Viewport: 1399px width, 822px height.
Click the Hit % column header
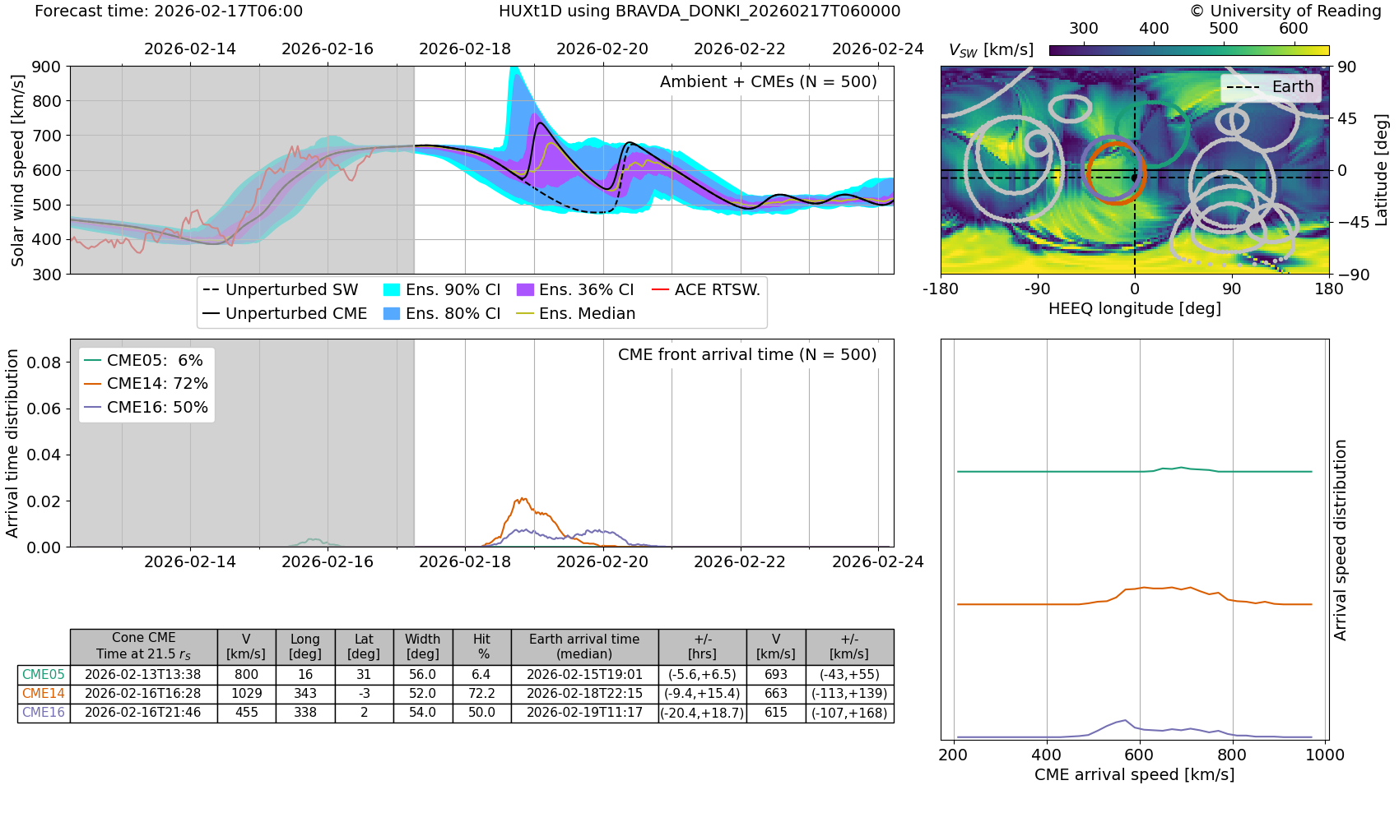tap(481, 646)
